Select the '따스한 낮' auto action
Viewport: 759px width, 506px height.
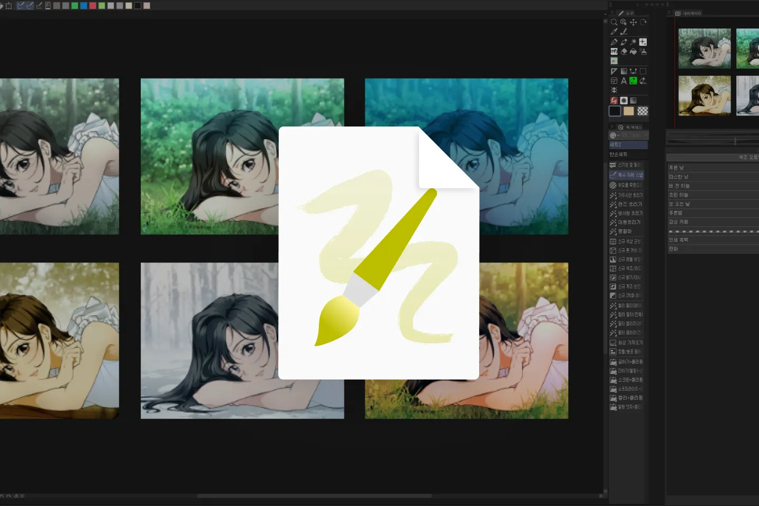tap(713, 177)
